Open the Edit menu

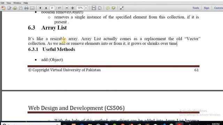click(x=2, y=3)
